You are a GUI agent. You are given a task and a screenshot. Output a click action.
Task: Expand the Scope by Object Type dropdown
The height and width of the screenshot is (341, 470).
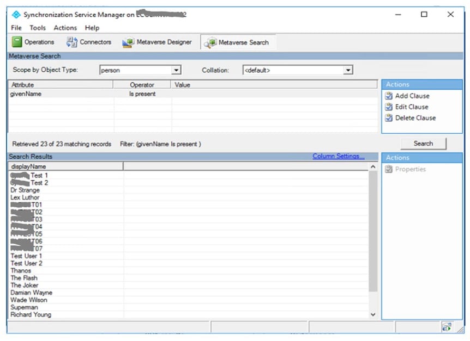[176, 70]
